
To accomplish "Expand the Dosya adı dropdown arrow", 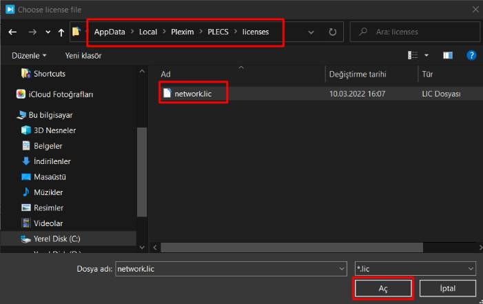I will [342, 269].
